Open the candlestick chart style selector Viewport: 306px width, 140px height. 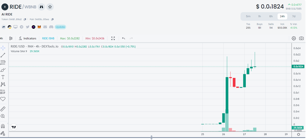click(x=11, y=38)
